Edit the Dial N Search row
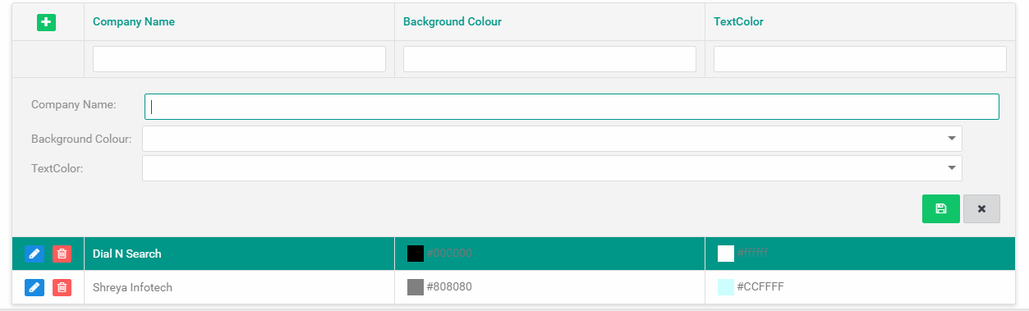 coord(34,254)
